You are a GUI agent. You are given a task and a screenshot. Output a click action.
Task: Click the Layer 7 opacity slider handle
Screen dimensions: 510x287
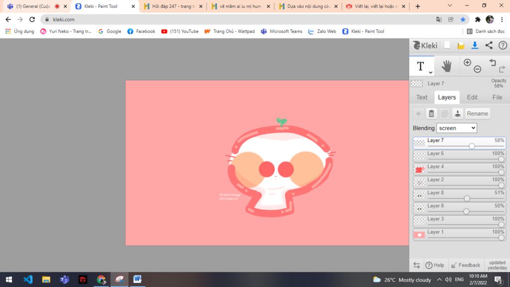472,146
